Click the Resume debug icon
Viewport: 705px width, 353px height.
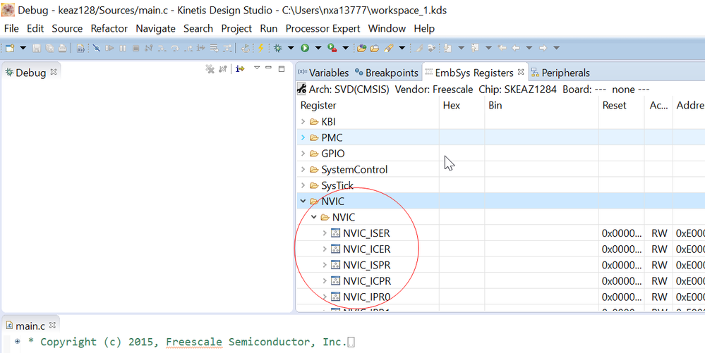[x=109, y=48]
